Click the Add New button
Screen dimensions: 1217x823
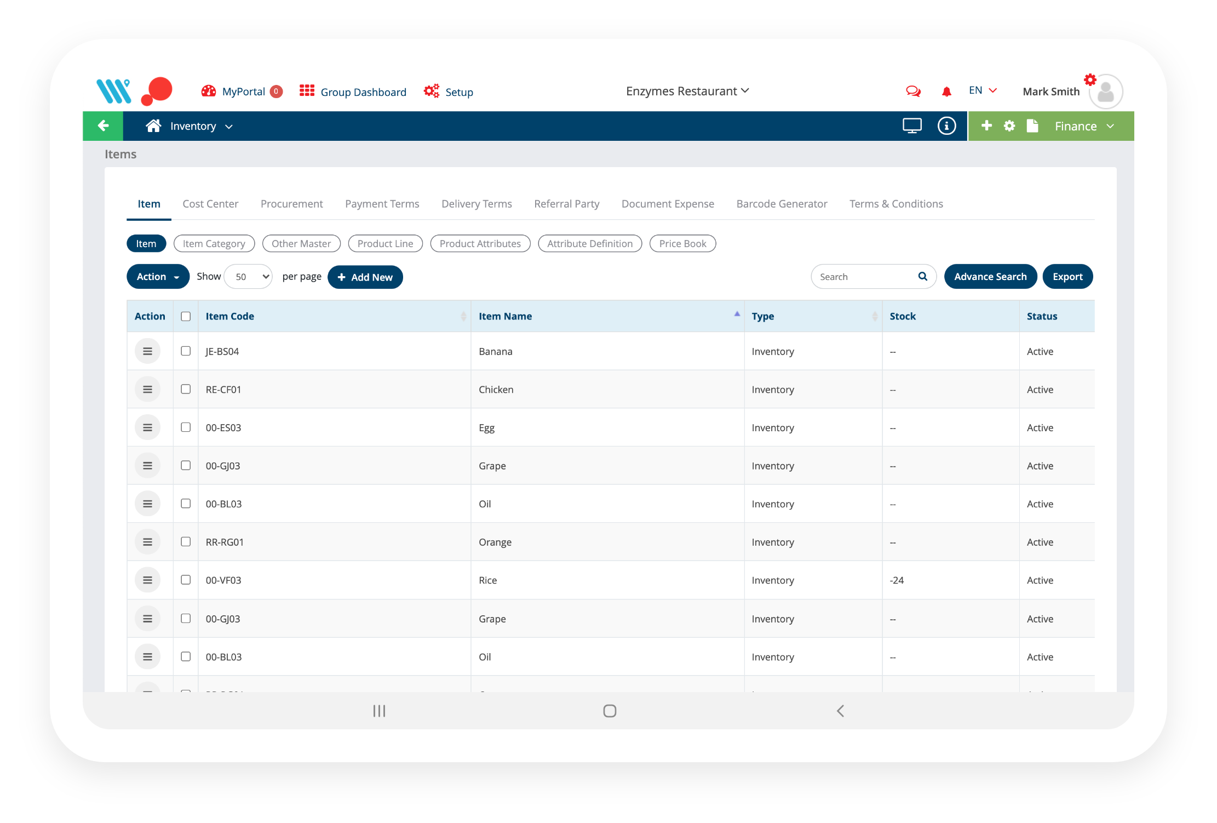365,277
